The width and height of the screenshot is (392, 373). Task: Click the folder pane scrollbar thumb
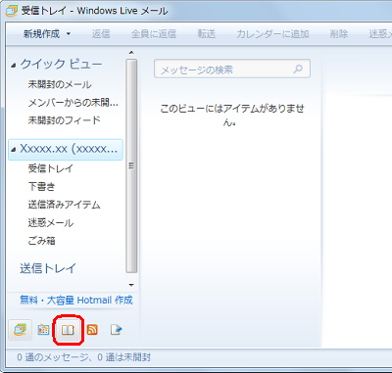131,165
